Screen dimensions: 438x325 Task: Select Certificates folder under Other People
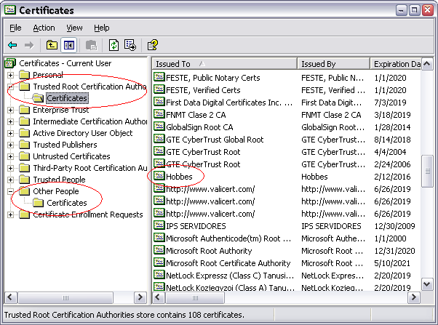pyautogui.click(x=66, y=203)
